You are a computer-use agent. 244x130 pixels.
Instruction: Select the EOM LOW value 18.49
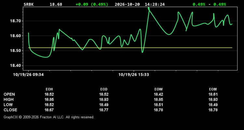pos(213,105)
